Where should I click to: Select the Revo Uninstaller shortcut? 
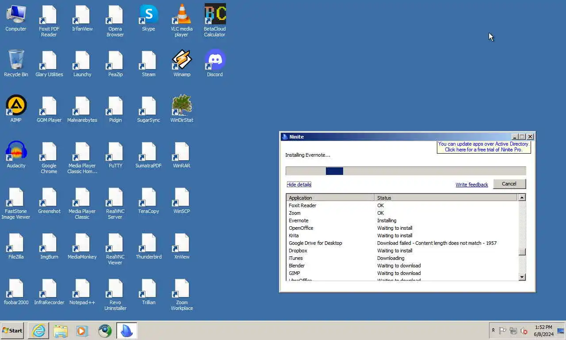coord(115,295)
